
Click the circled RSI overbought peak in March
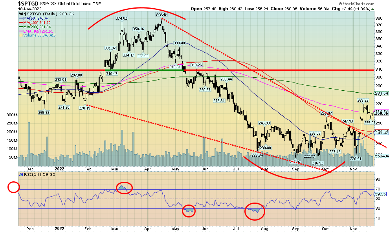click(x=124, y=188)
